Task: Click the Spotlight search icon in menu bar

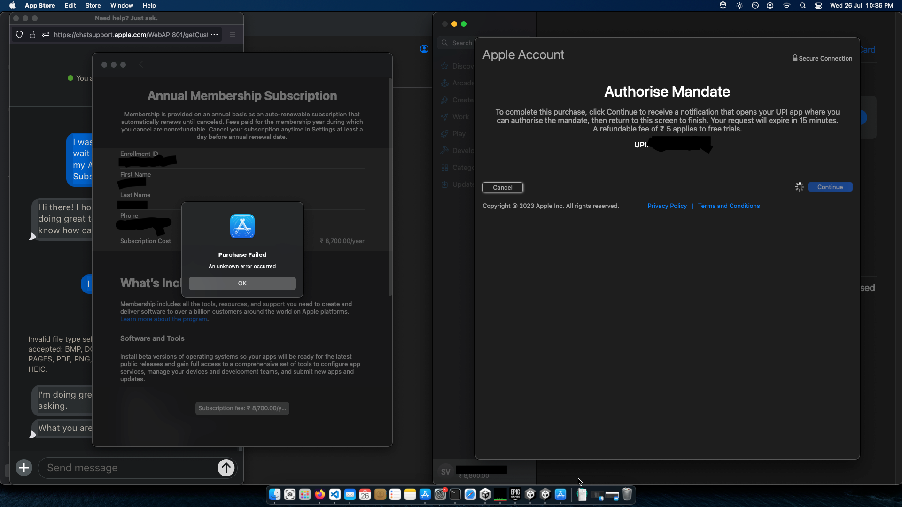Action: pyautogui.click(x=803, y=6)
